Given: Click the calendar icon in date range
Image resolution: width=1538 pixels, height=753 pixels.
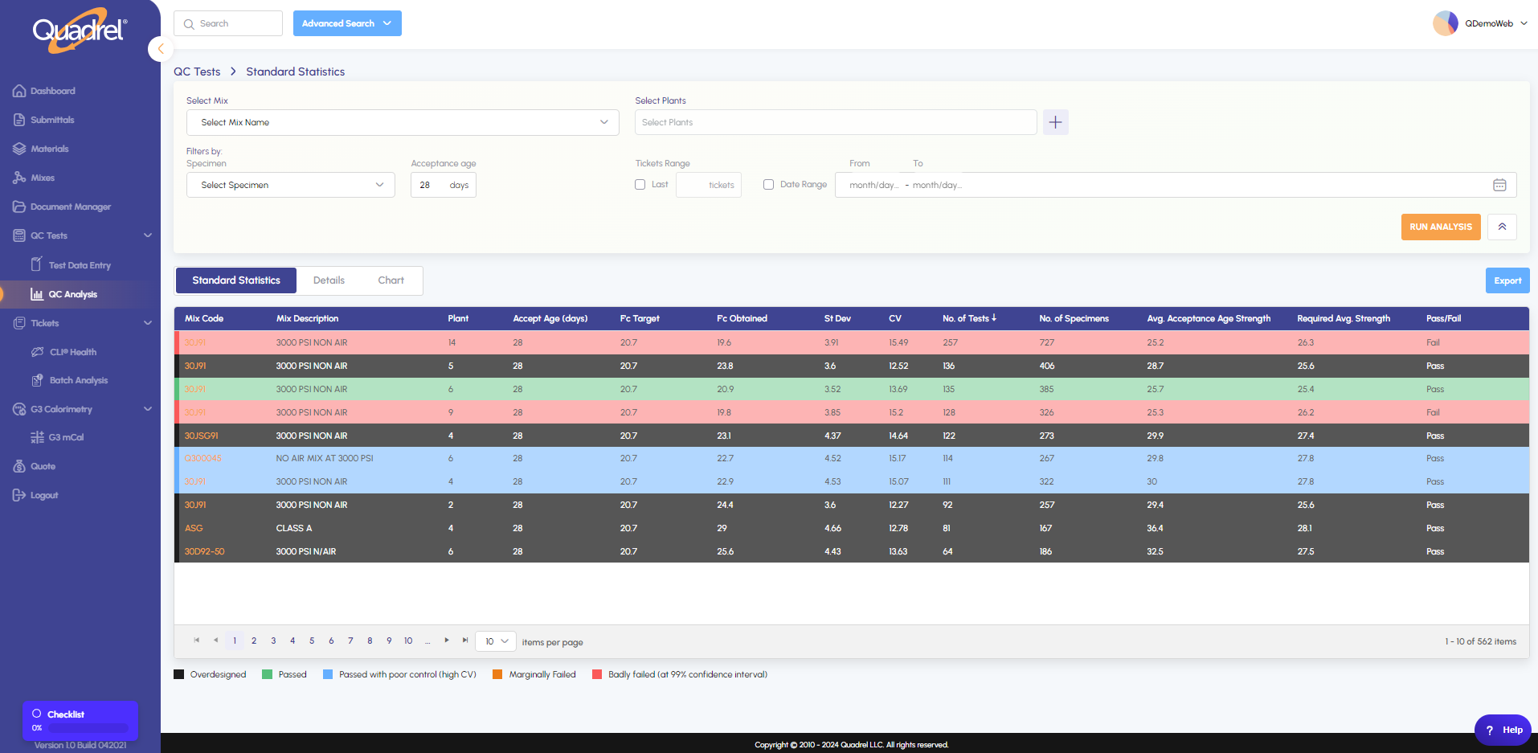Looking at the screenshot, I should coord(1499,185).
